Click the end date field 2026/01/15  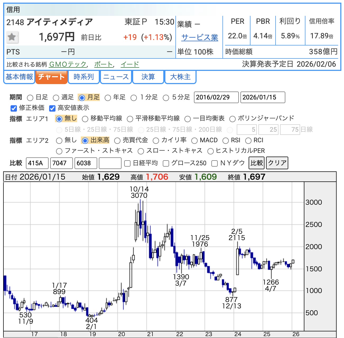[263, 97]
